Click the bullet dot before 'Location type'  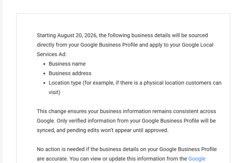coord(45,83)
